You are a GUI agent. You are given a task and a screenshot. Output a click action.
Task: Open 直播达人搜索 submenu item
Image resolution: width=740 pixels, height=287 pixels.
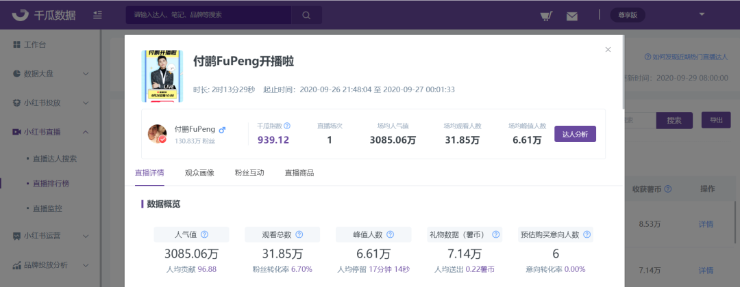[55, 159]
